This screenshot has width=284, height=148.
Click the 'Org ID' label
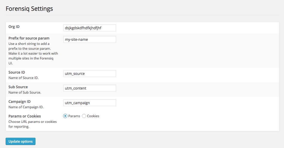tap(14, 27)
